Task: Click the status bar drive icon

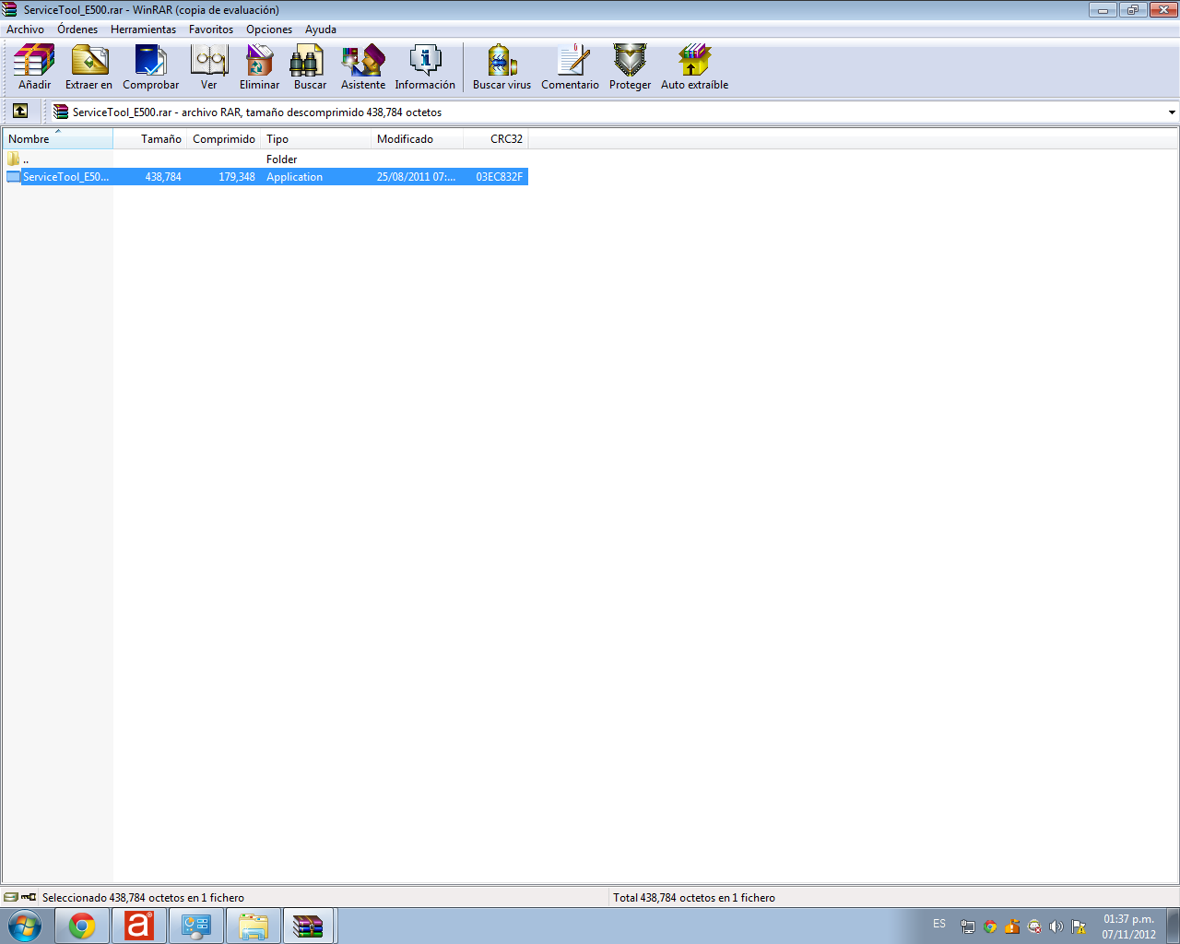Action: [x=10, y=897]
